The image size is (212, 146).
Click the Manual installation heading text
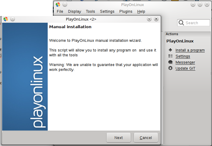tap(70, 27)
